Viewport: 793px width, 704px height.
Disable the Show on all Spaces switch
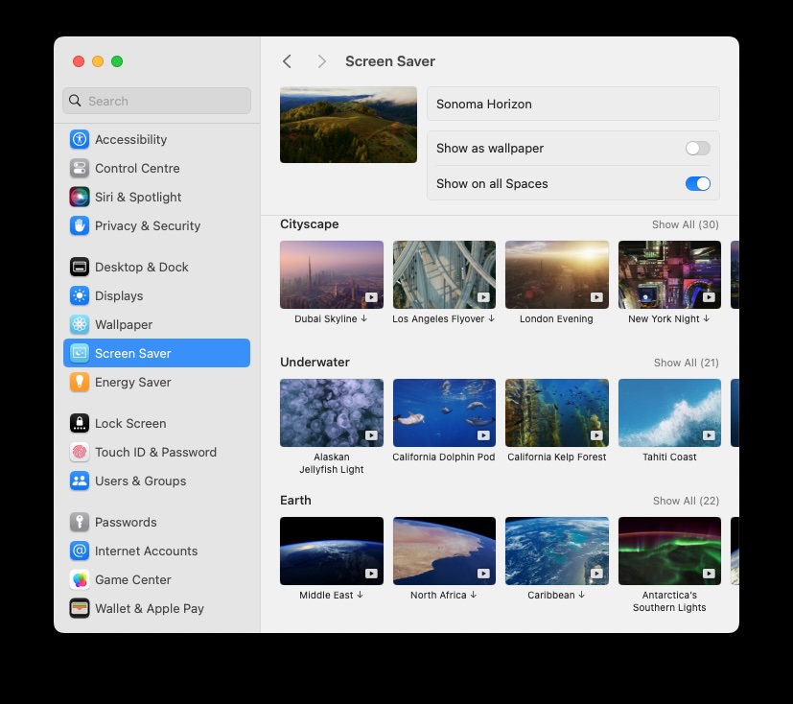point(698,183)
